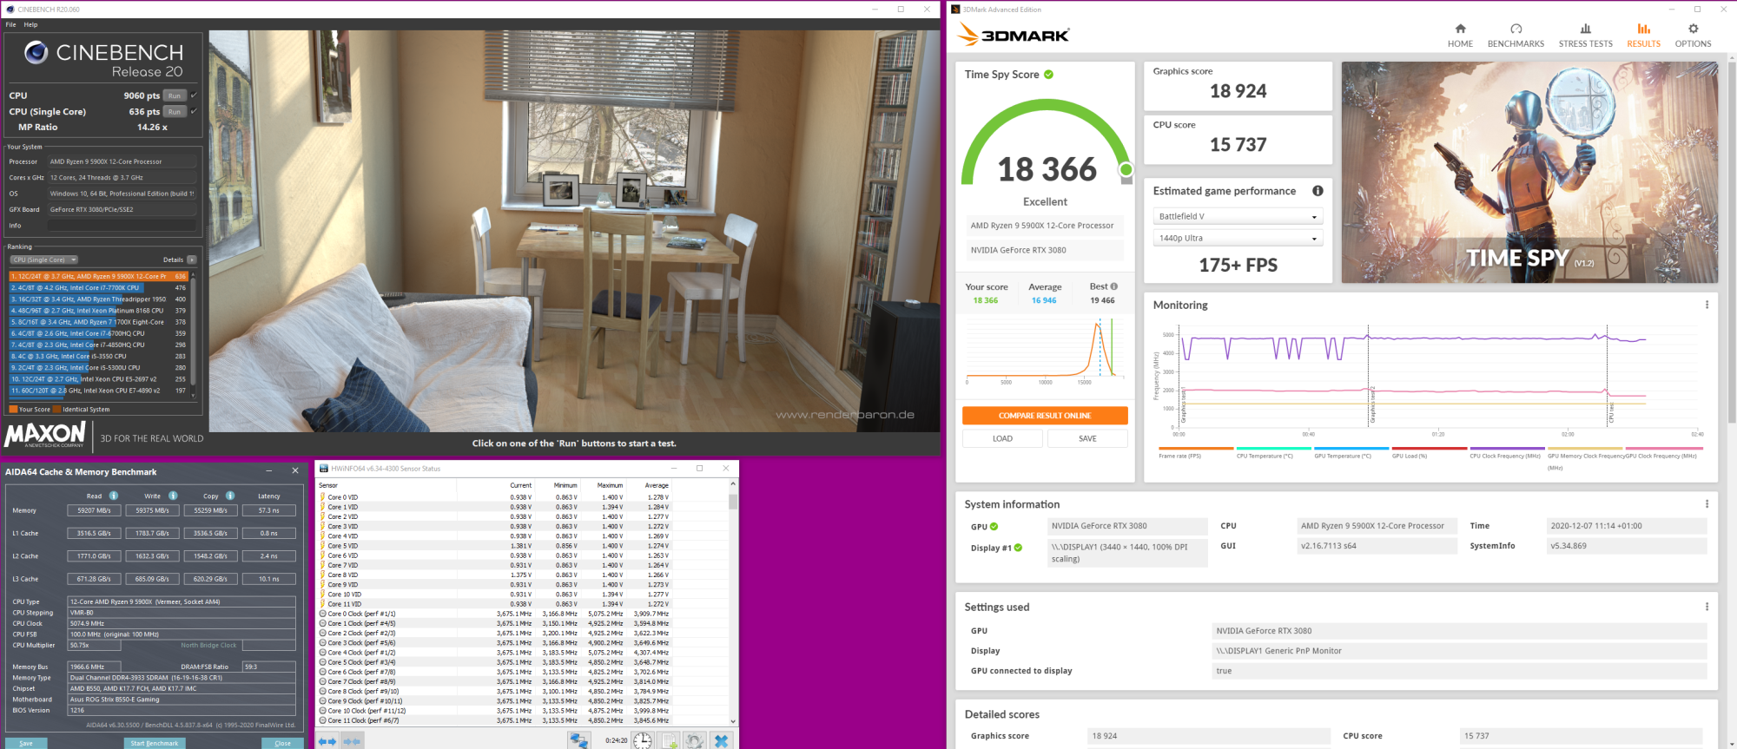Click the HWiNFO blue X close-sensors icon

[x=721, y=740]
